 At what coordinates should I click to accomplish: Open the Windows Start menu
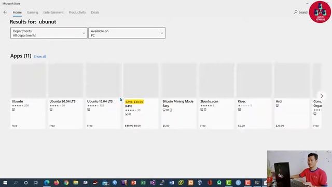5,182
